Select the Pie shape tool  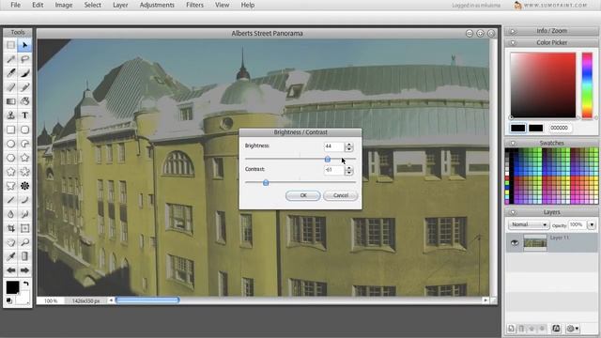24,144
